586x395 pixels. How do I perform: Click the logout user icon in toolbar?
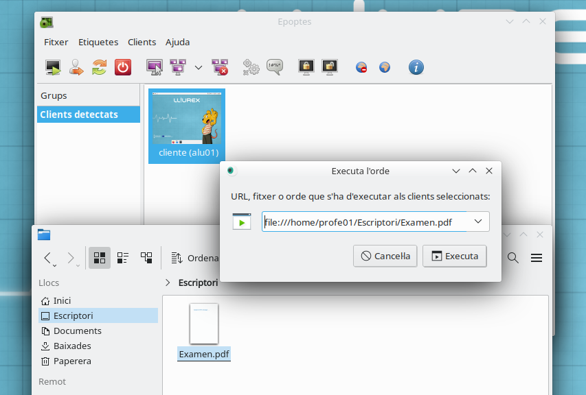pos(76,67)
